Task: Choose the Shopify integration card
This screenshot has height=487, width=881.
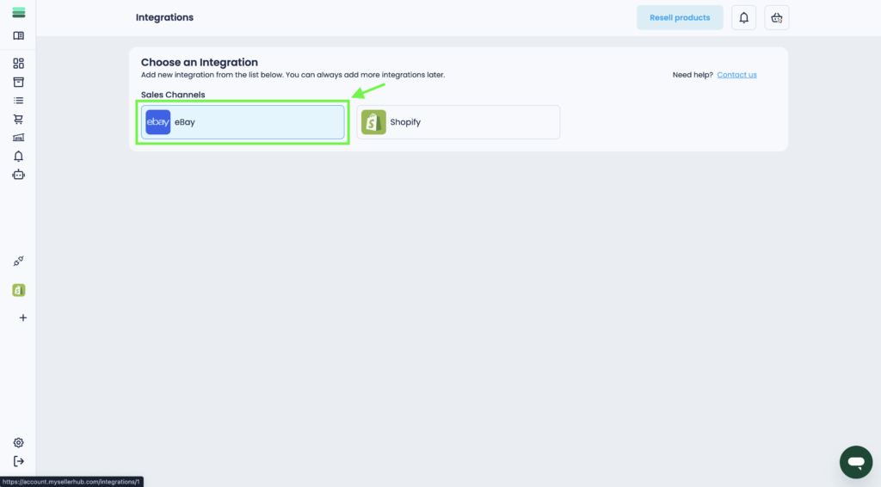Action: pos(458,122)
